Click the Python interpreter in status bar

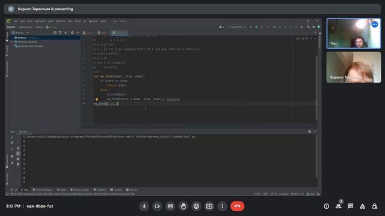297,194
